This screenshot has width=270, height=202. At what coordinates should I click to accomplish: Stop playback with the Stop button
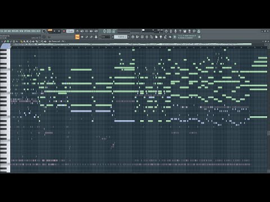[x=59, y=31]
